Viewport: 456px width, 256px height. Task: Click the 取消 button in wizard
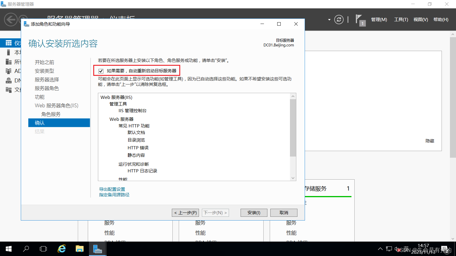pyautogui.click(x=284, y=213)
